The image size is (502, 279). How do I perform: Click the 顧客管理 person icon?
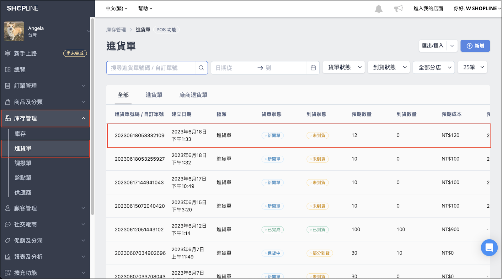pyautogui.click(x=8, y=208)
